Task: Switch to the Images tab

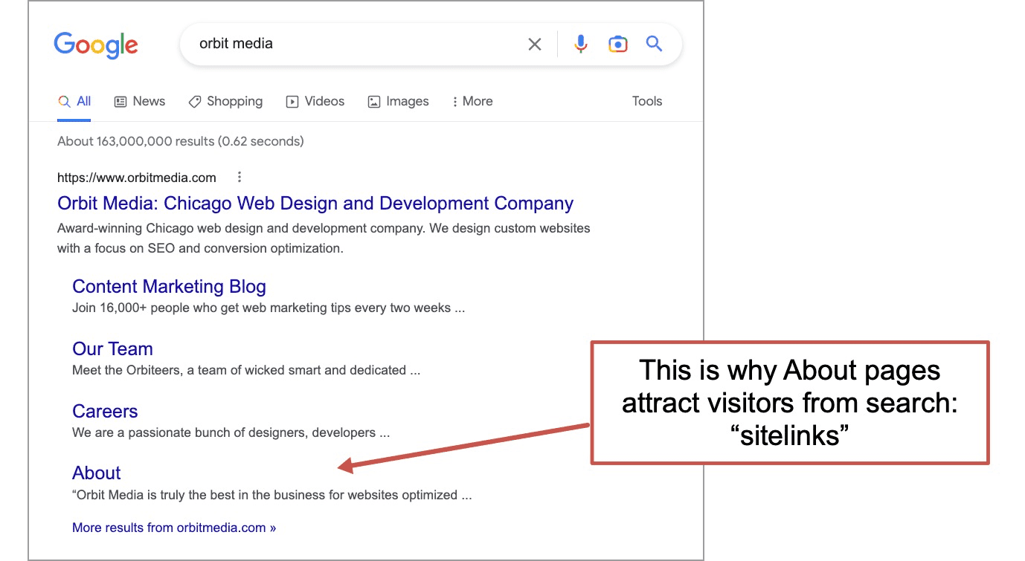Action: pyautogui.click(x=399, y=101)
